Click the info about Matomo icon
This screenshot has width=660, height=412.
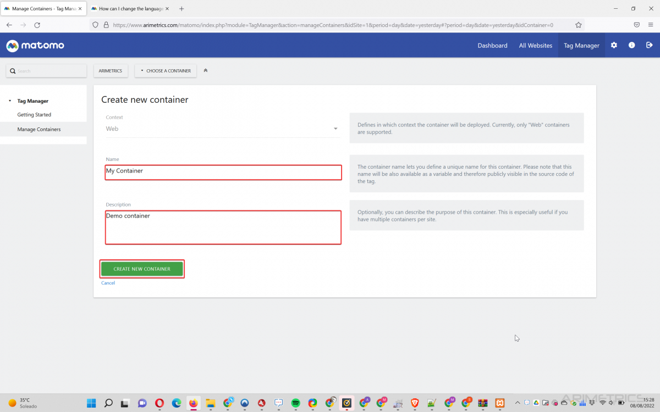[x=631, y=46]
